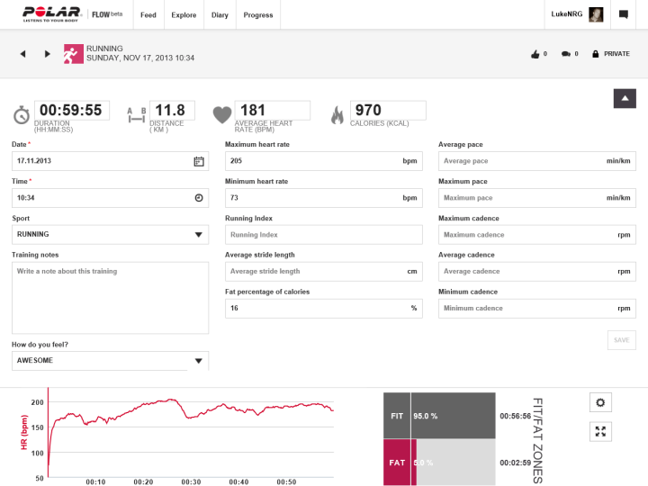The image size is (648, 486).
Task: Open the Feed tab
Action: pos(148,15)
